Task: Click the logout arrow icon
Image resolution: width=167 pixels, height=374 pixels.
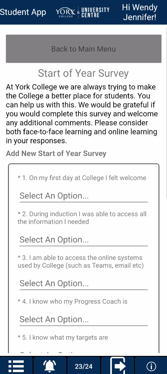Action: point(118,366)
